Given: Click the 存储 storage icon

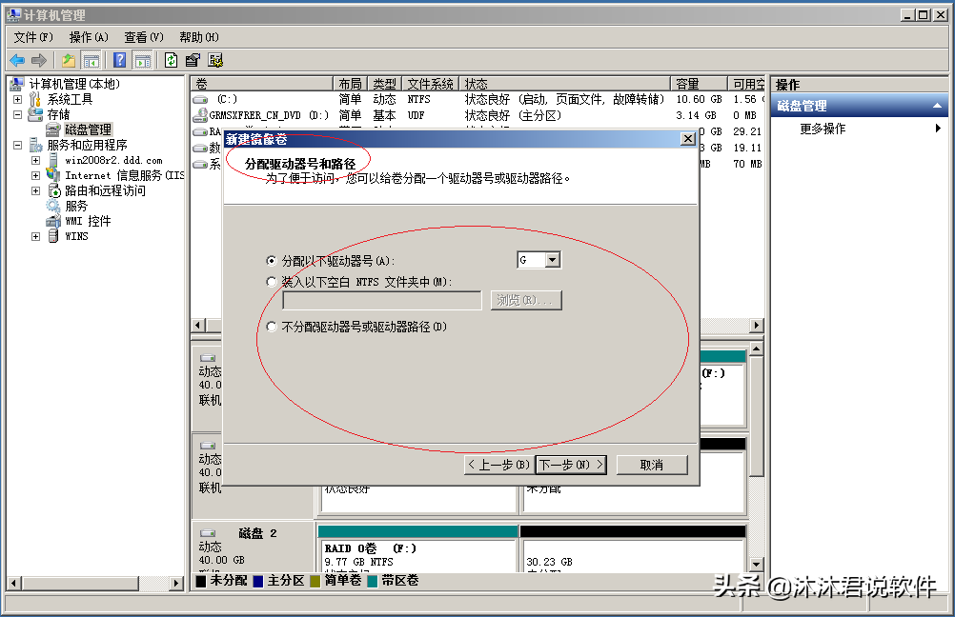Looking at the screenshot, I should pyautogui.click(x=35, y=114).
